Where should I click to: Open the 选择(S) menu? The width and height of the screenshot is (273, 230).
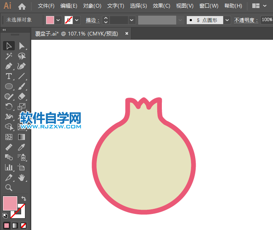click(x=139, y=6)
